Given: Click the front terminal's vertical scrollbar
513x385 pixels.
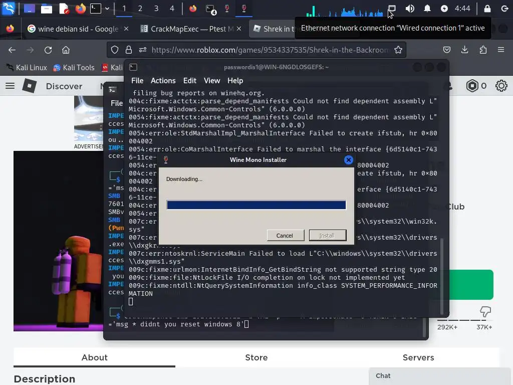Looking at the screenshot, I should 442,276.
